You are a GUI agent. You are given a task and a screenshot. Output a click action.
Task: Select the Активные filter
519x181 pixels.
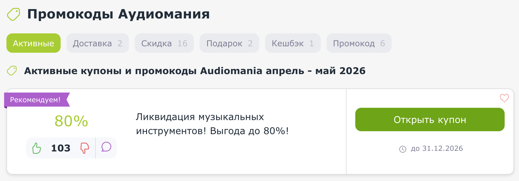pos(33,43)
